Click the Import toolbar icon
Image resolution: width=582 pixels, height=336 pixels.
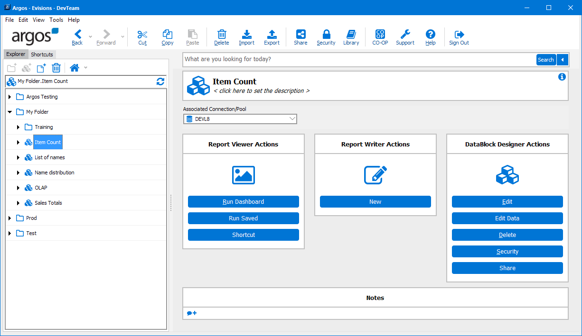247,34
